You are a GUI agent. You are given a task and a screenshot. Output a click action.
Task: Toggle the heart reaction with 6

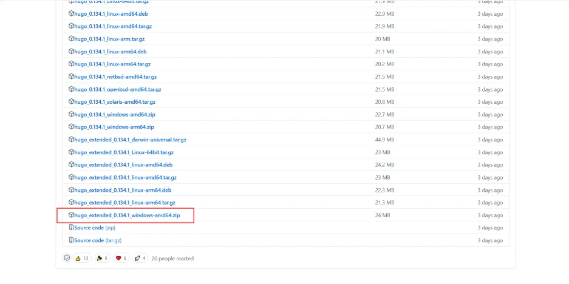point(121,259)
